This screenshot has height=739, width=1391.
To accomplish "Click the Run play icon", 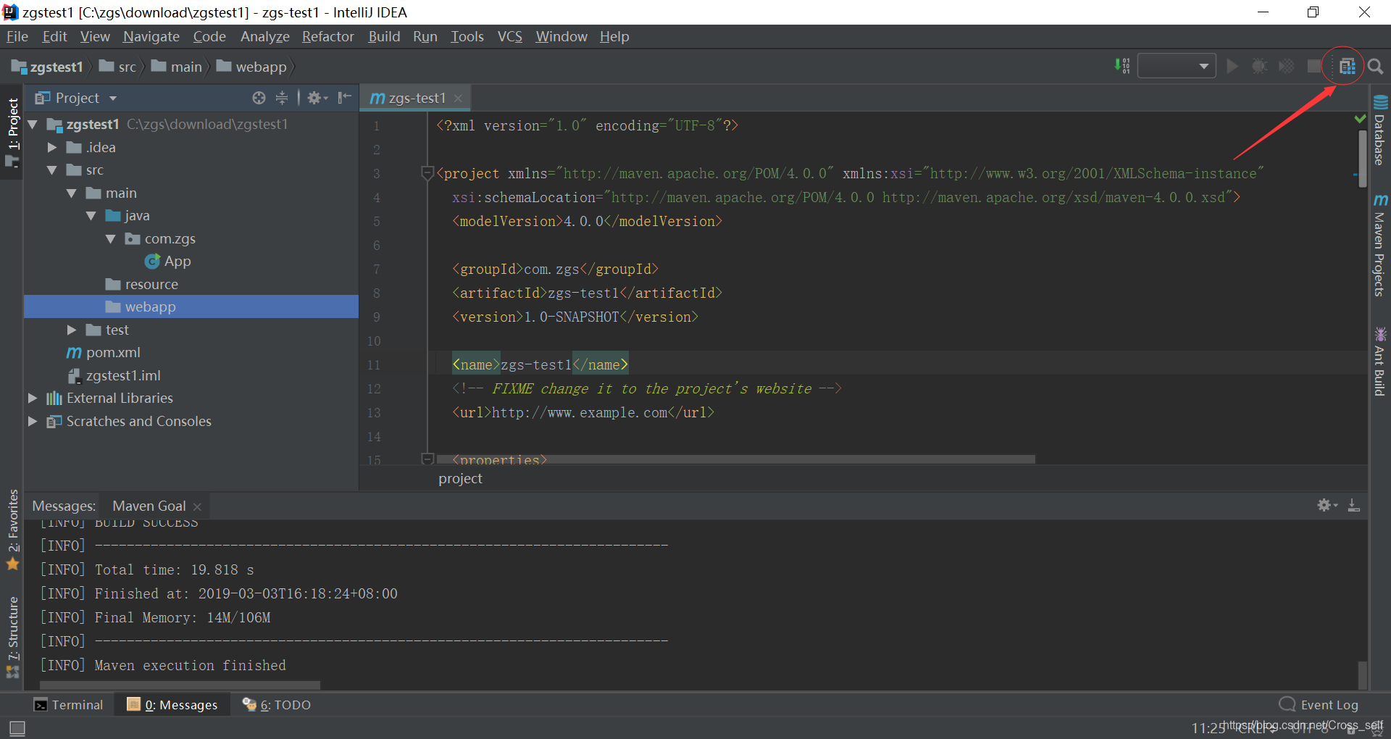I will pyautogui.click(x=1232, y=67).
